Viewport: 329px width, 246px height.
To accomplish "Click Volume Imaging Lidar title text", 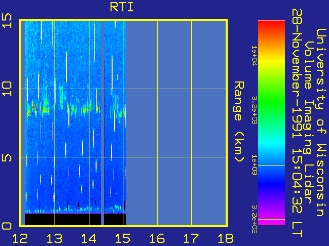I will tap(309, 122).
